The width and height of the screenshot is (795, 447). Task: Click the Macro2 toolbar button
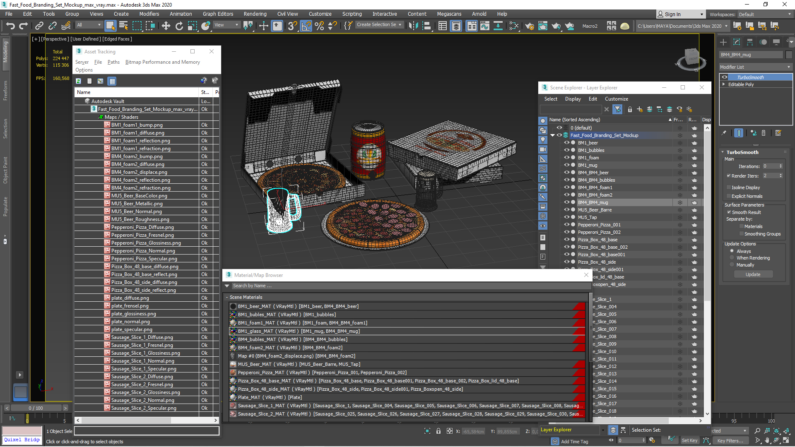click(590, 26)
